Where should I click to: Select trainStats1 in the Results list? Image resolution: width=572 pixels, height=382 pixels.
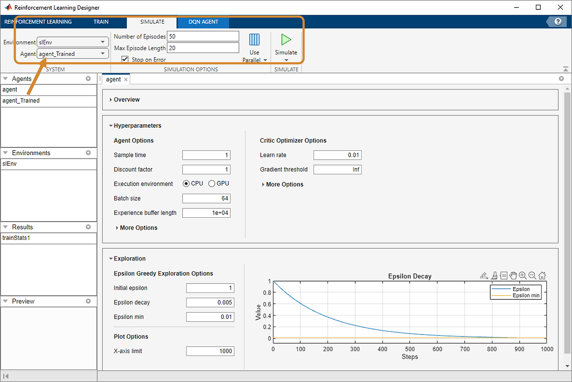tap(49, 238)
